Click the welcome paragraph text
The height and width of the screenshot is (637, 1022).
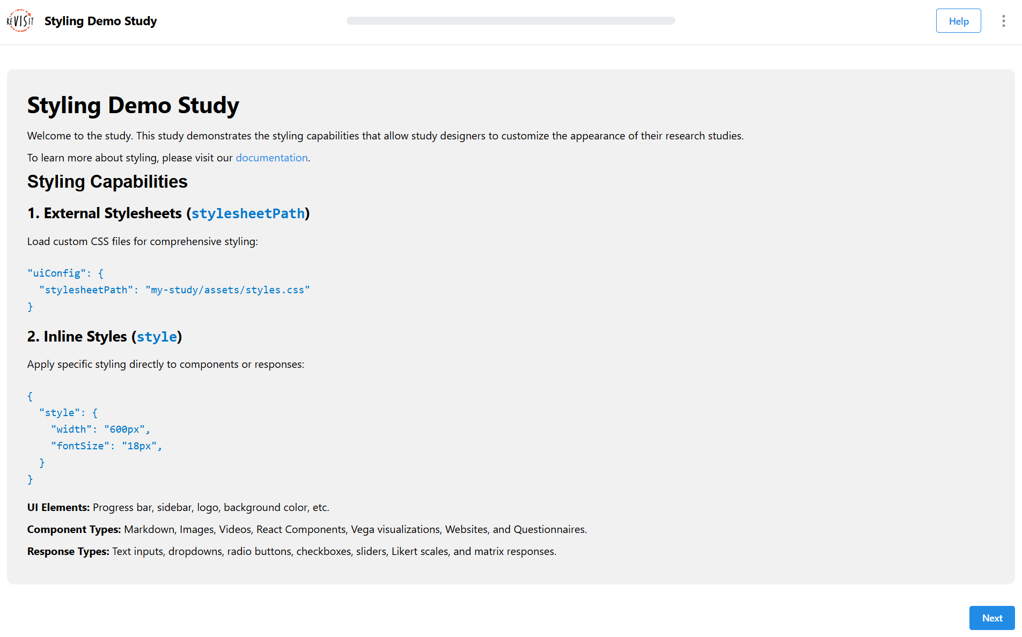click(x=385, y=136)
